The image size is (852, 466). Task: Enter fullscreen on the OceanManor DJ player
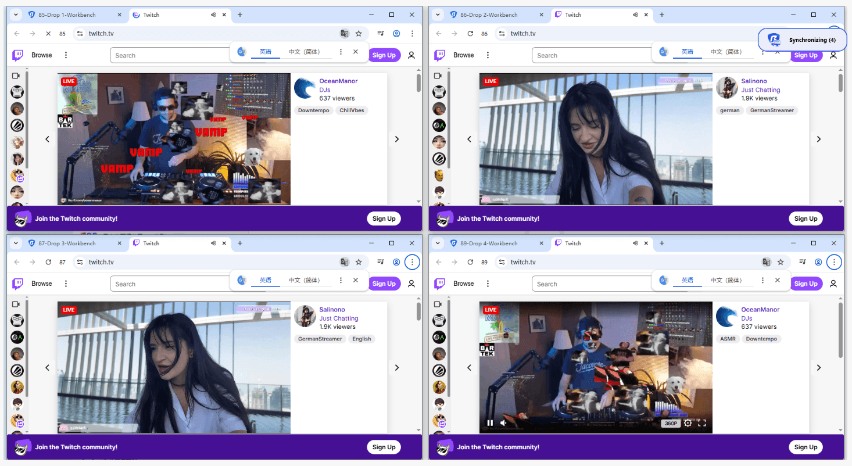click(703, 423)
